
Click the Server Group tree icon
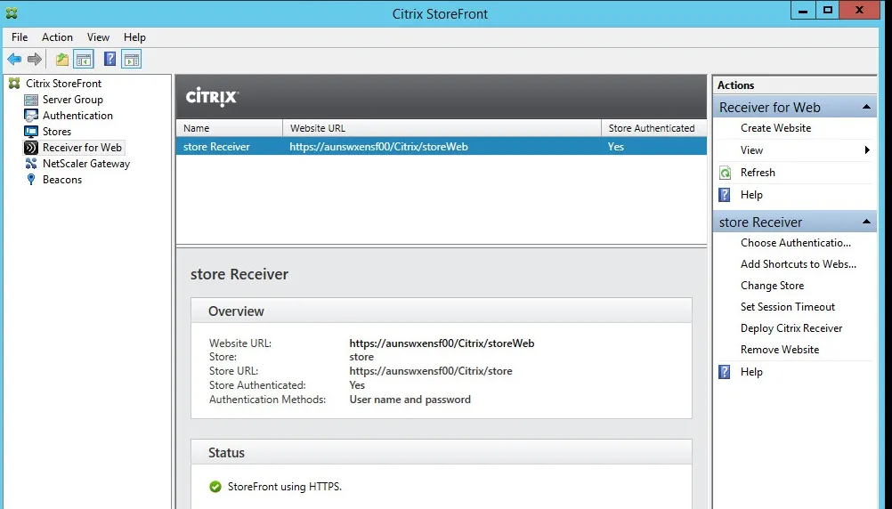pos(31,100)
